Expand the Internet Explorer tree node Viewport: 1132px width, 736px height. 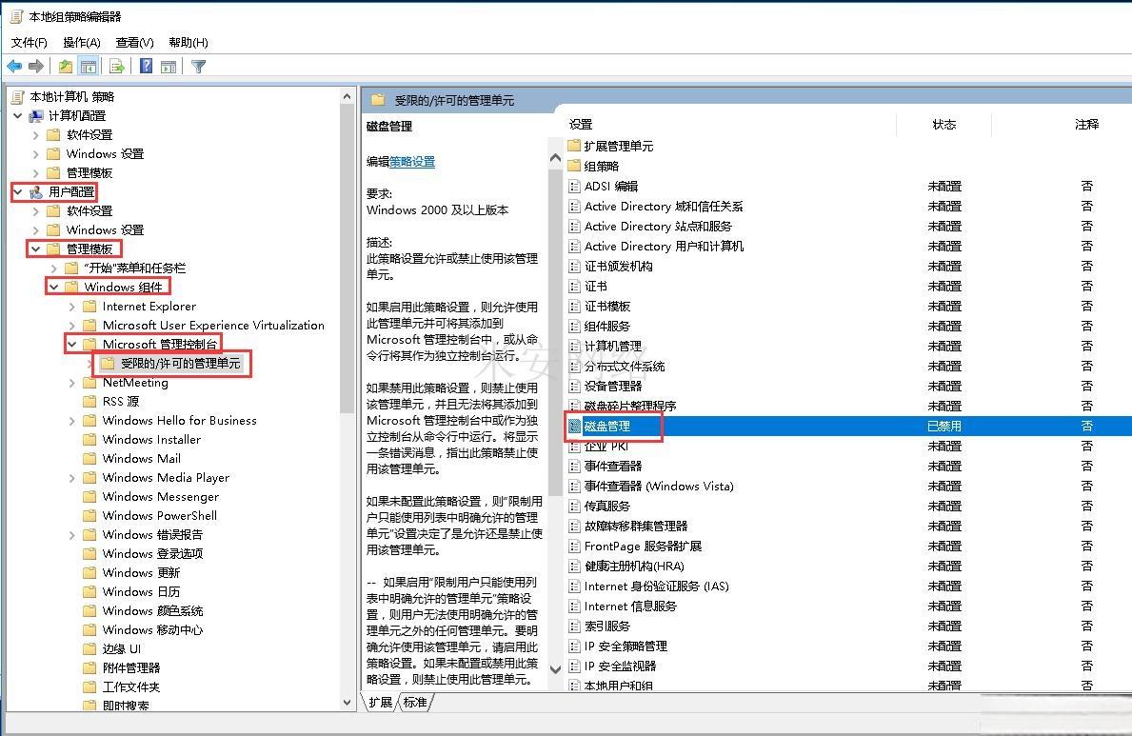[x=71, y=307]
